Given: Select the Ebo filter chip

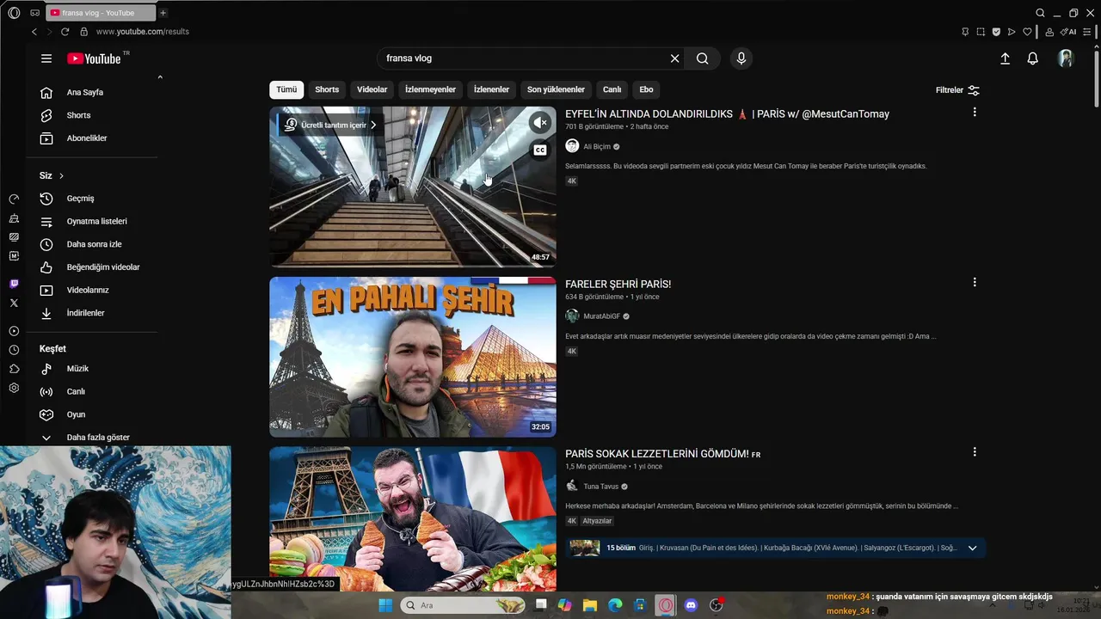Looking at the screenshot, I should click(646, 89).
